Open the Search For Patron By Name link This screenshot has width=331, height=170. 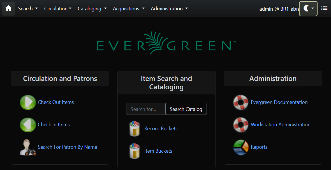[x=67, y=147]
